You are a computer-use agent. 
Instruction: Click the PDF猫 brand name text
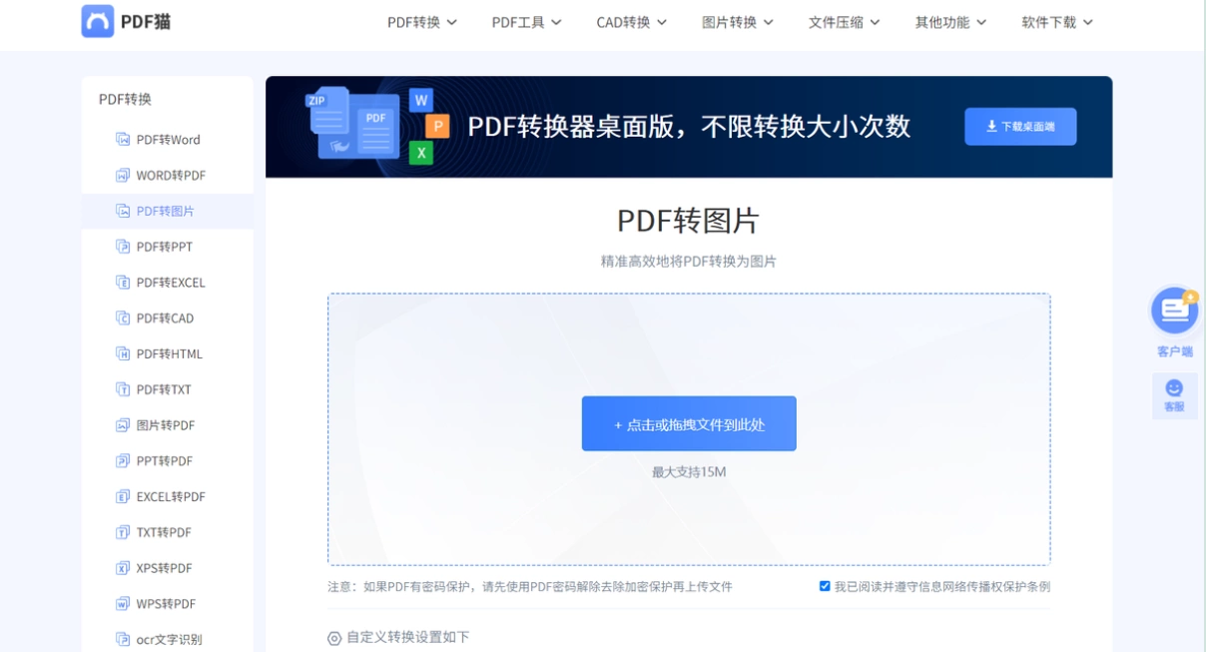pos(146,21)
